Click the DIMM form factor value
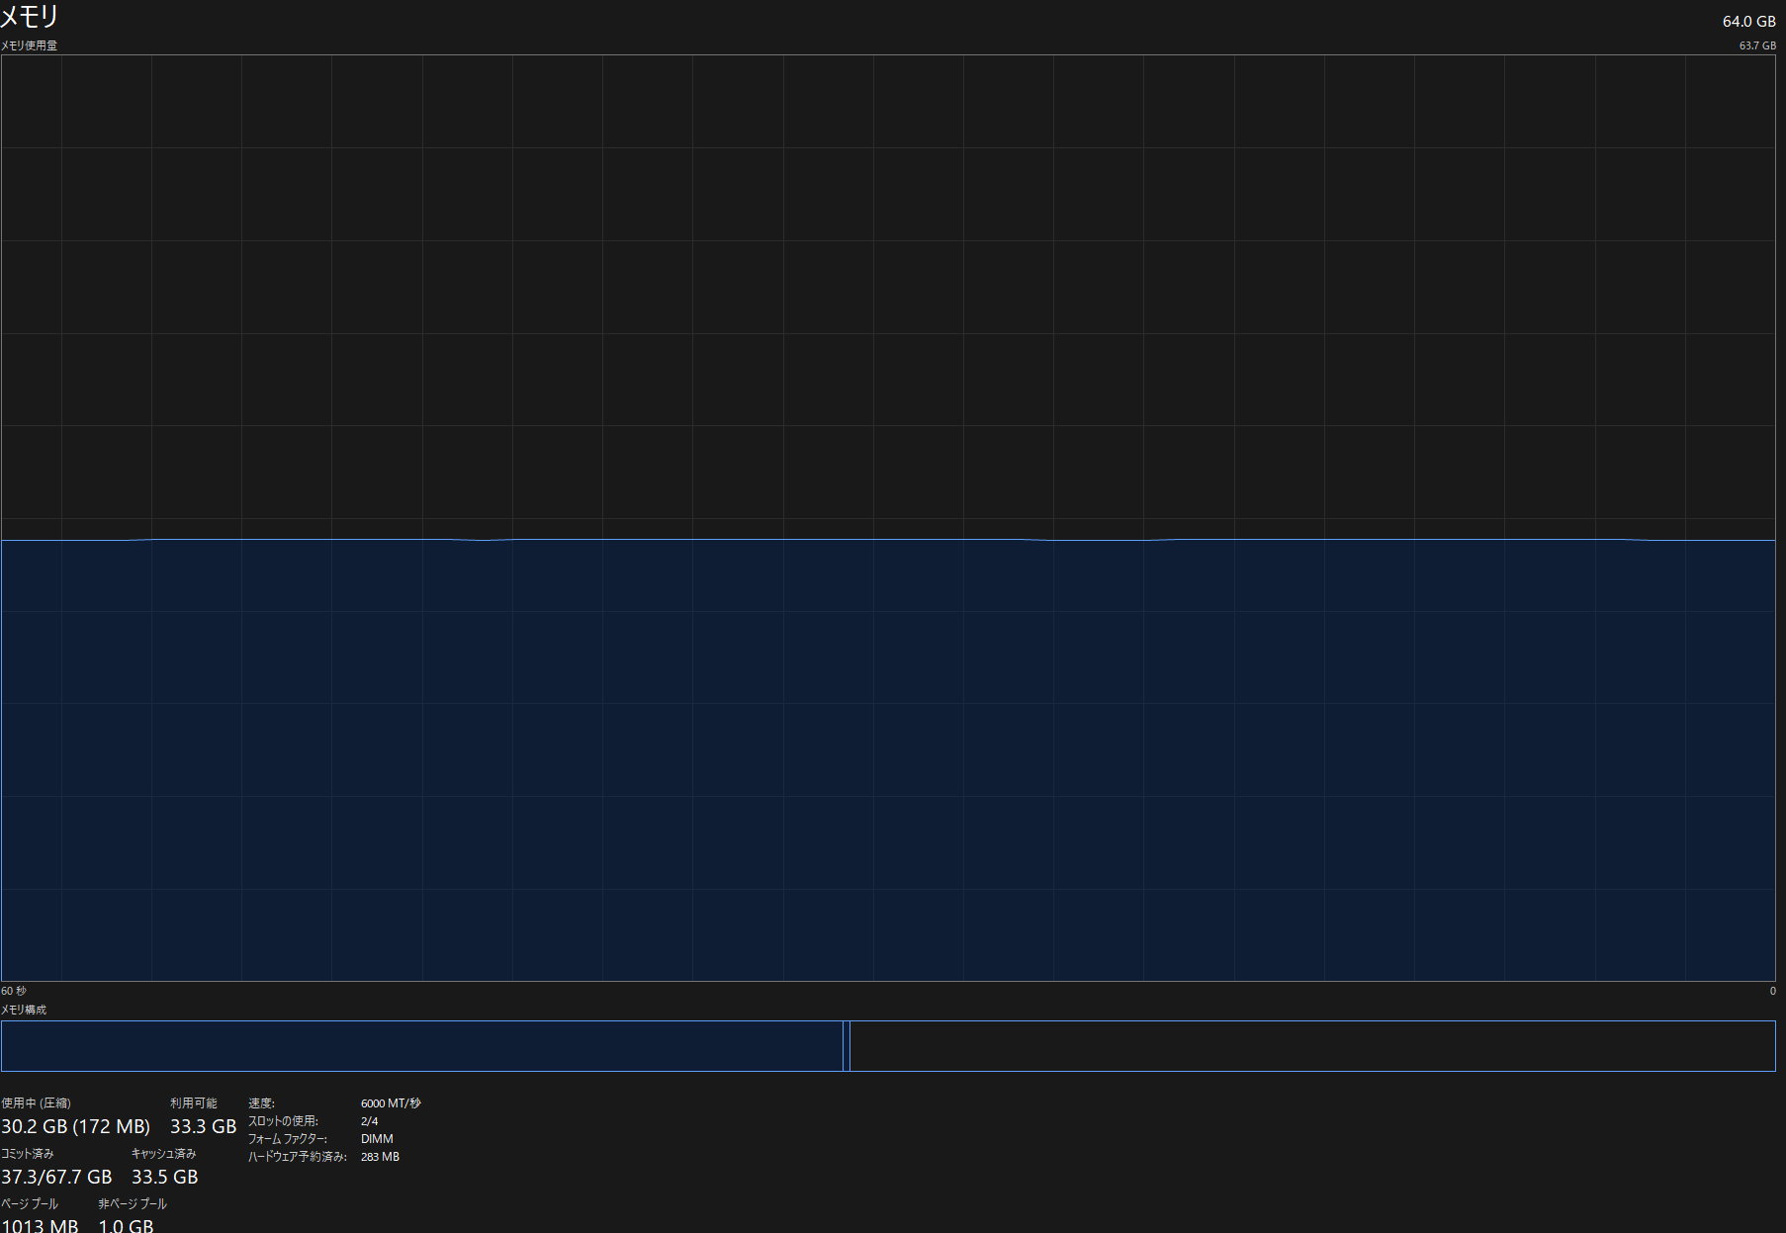 (x=377, y=1139)
